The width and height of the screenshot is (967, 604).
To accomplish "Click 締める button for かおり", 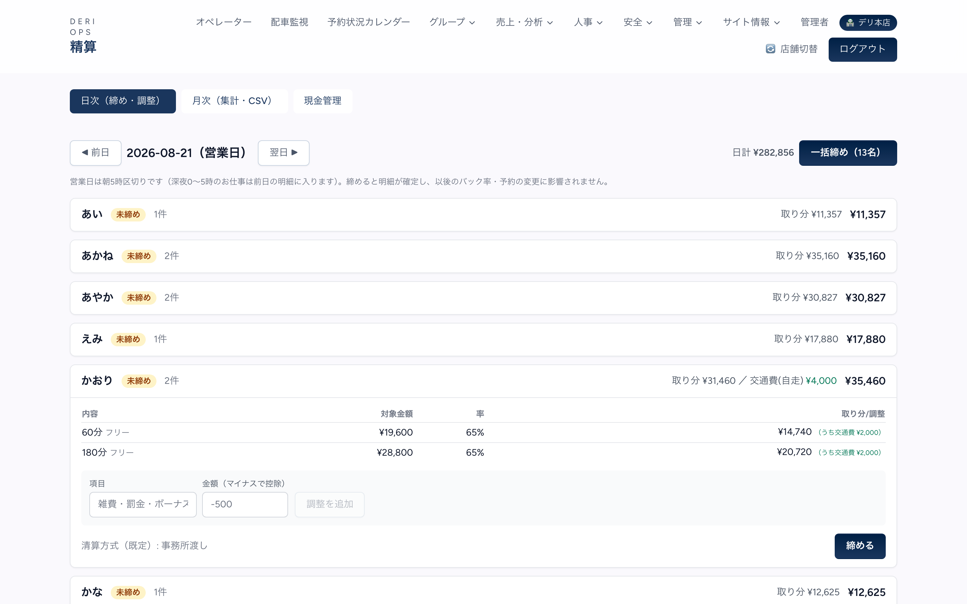I will point(860,546).
